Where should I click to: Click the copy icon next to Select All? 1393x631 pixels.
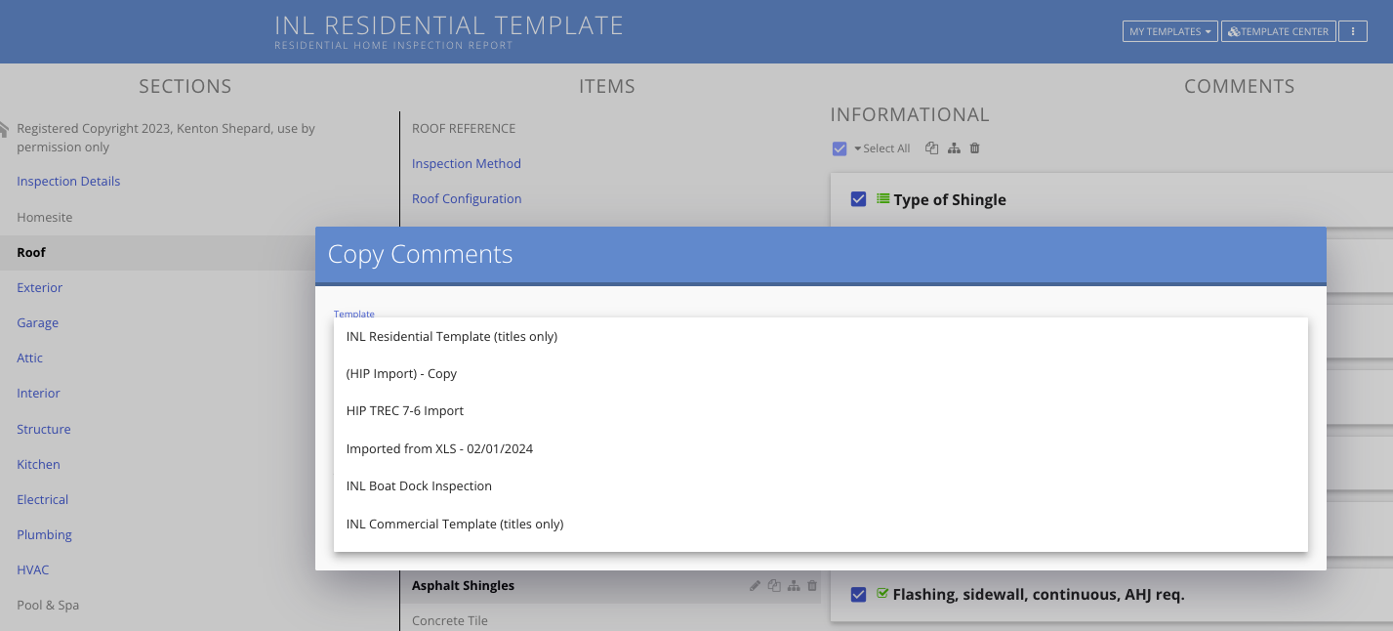coord(931,147)
